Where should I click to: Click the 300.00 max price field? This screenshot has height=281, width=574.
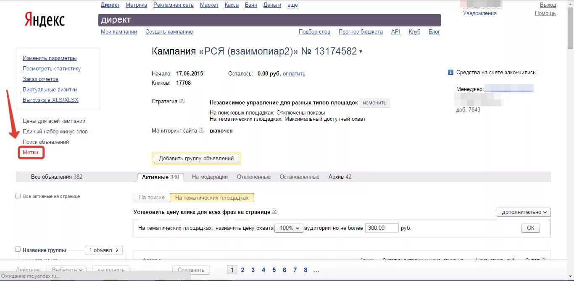pos(382,228)
